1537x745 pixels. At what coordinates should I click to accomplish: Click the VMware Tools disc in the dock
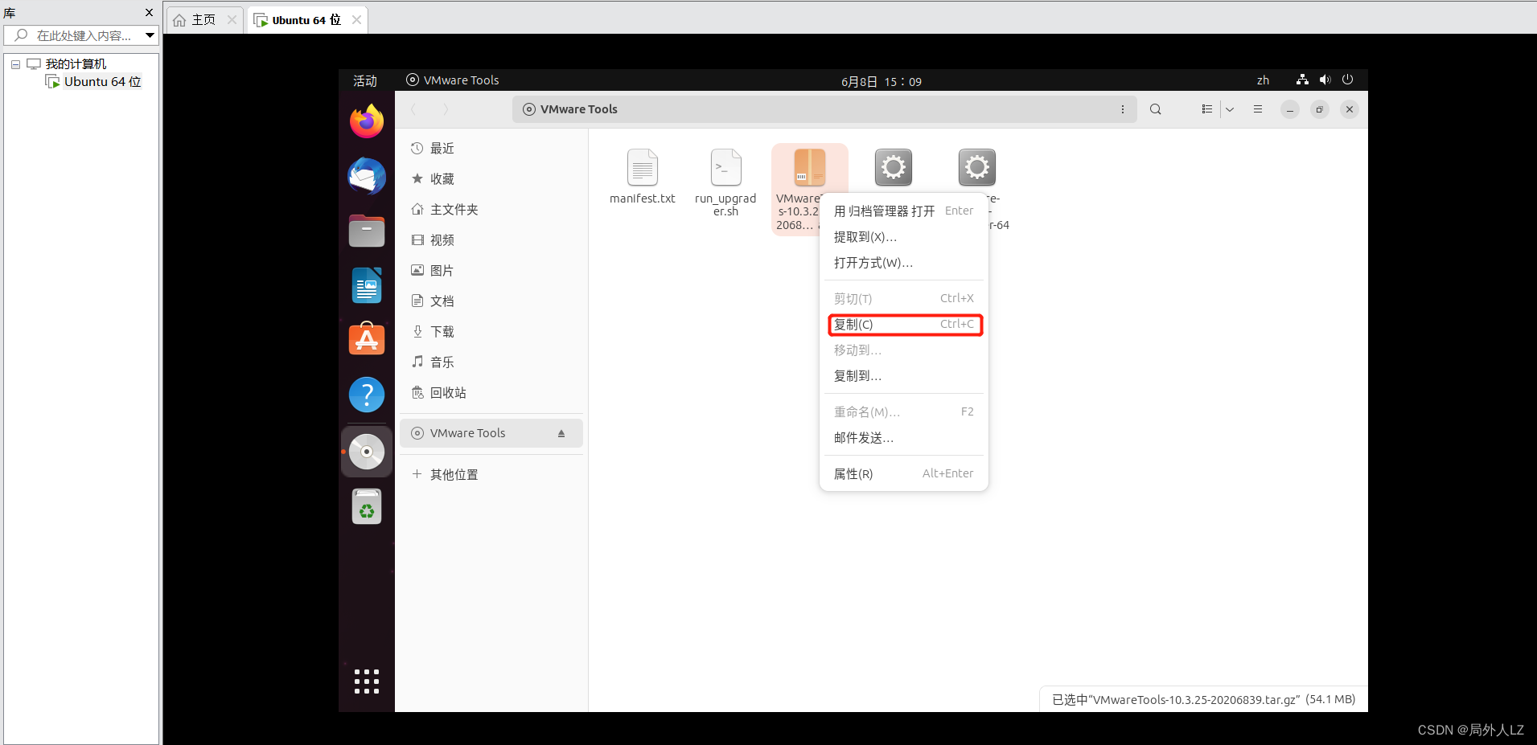click(x=367, y=452)
